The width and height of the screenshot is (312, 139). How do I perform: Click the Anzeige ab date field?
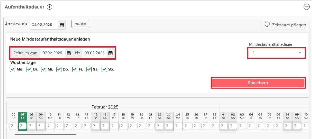pos(44,25)
